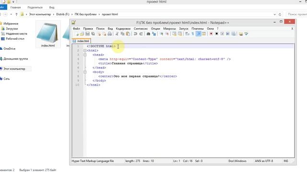The image size is (307, 172).
Task: Click the Explorer search field
Action: coord(296,14)
